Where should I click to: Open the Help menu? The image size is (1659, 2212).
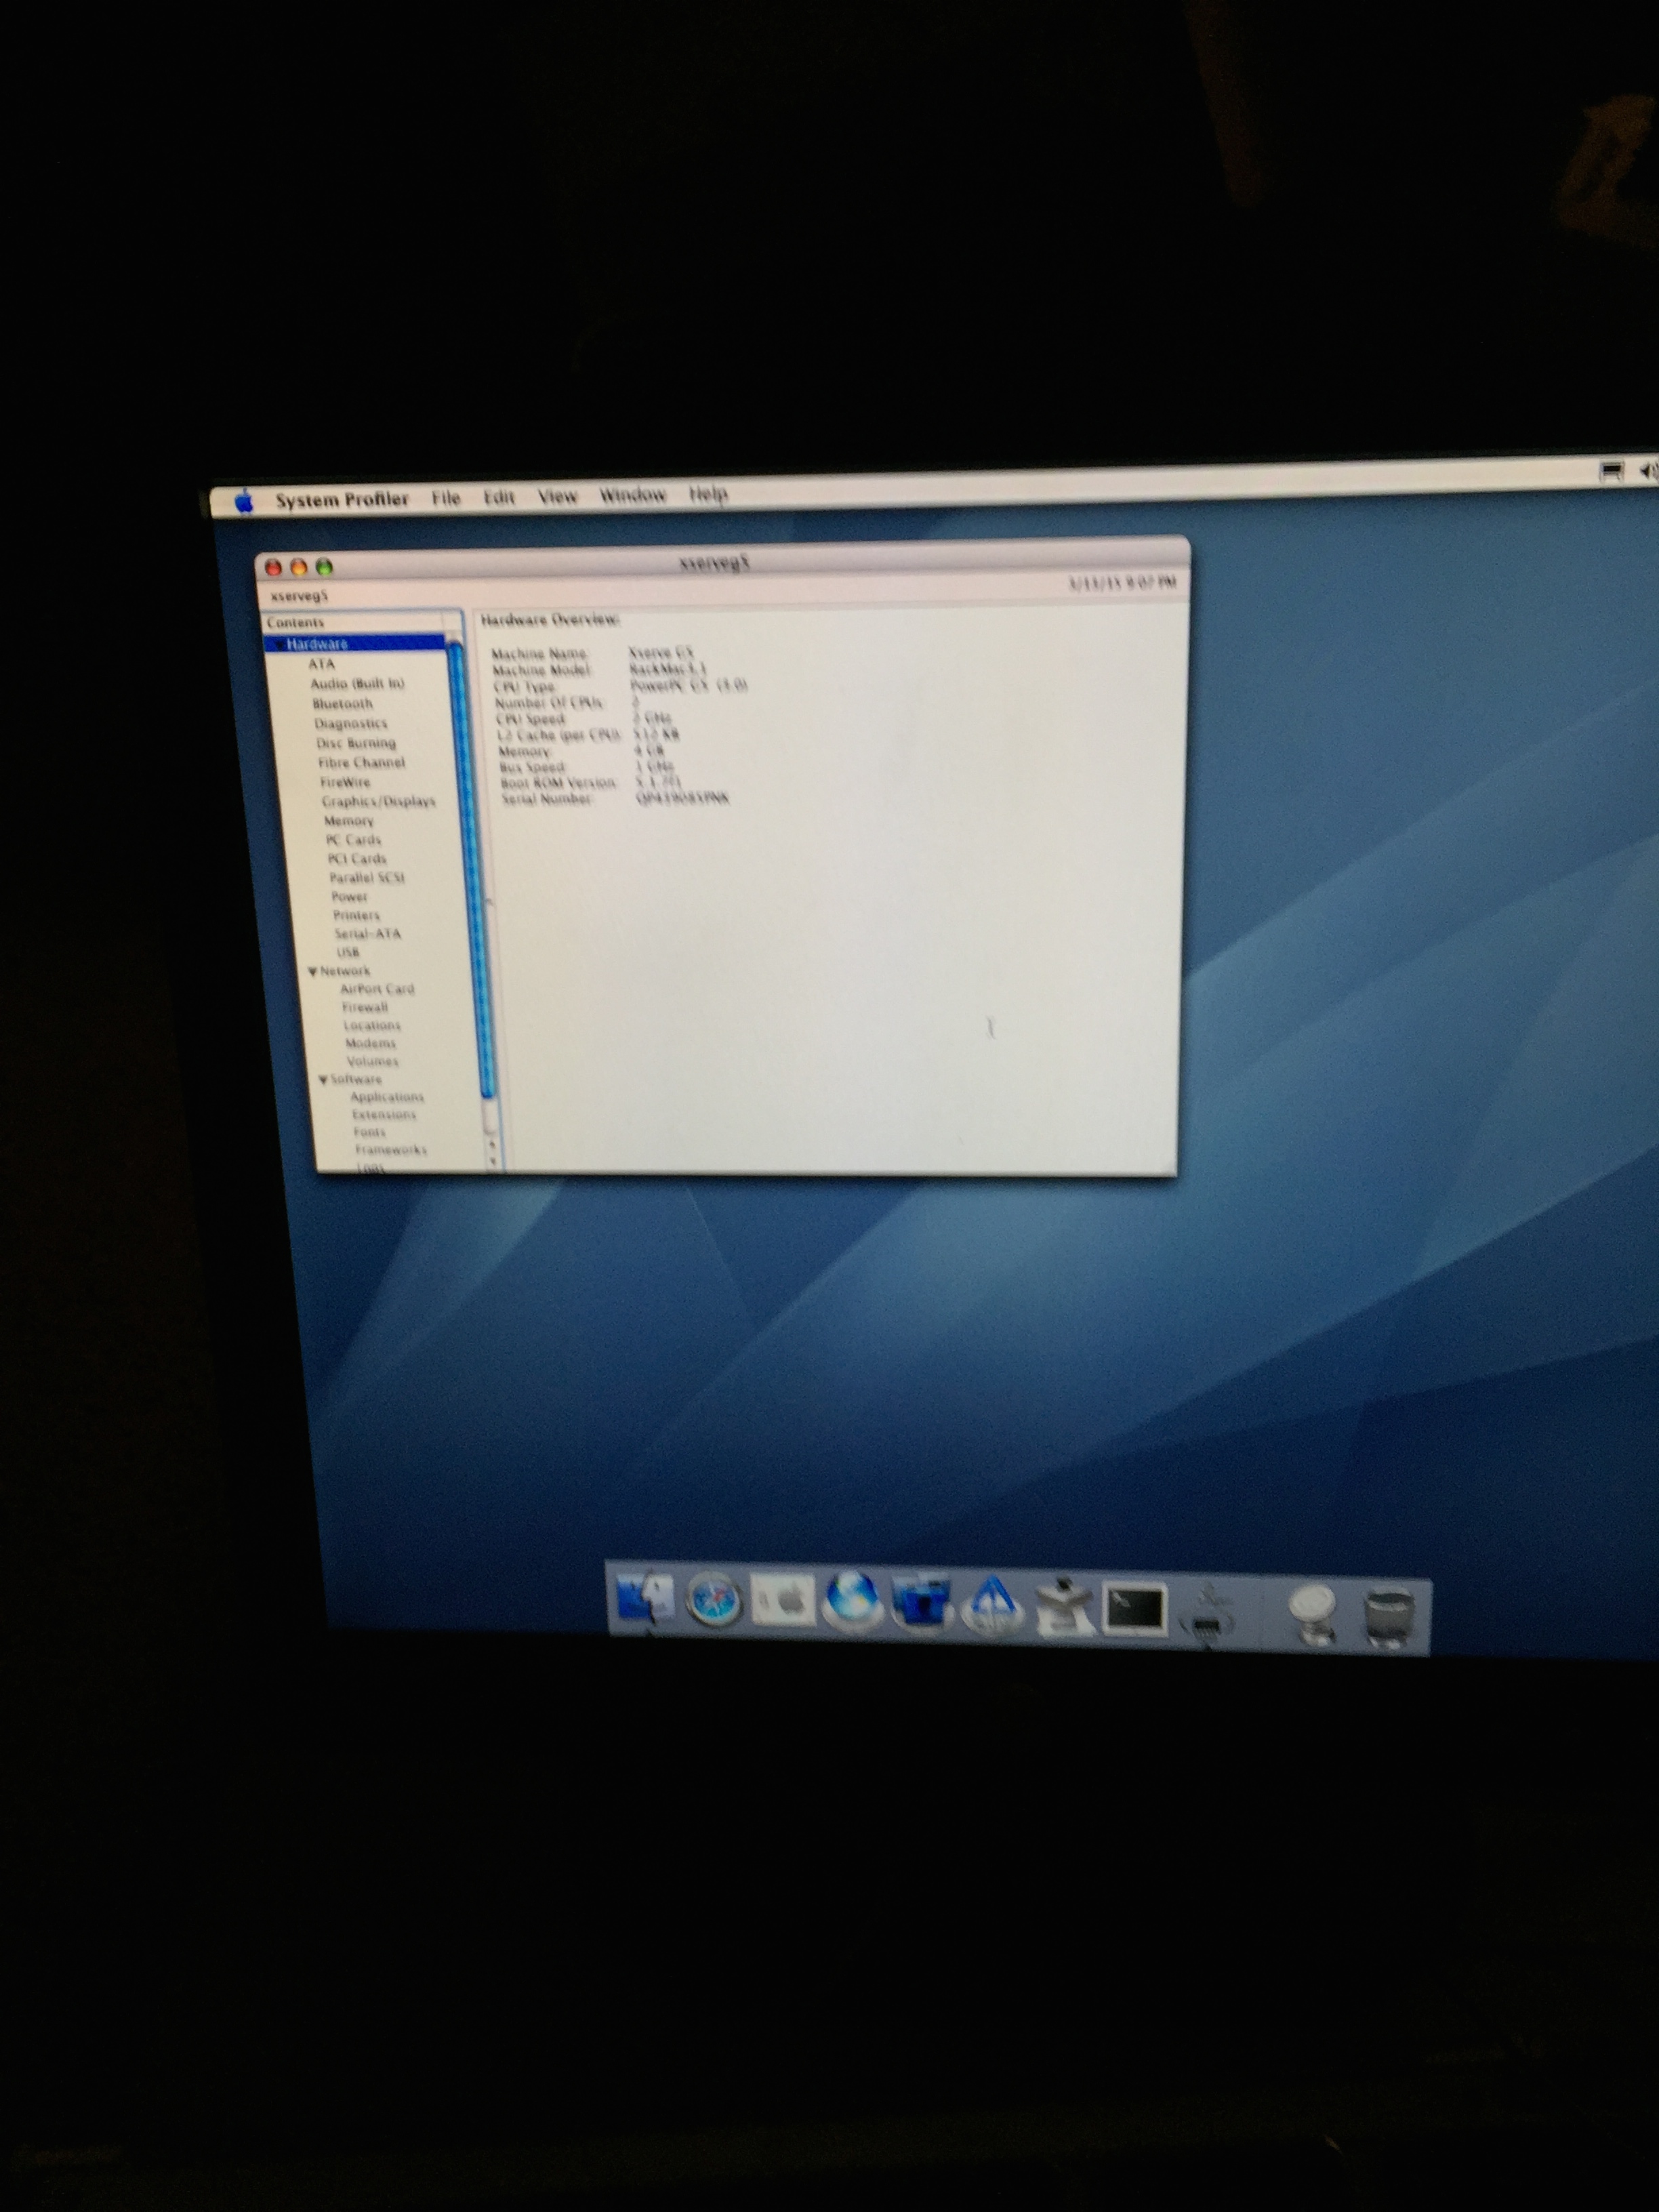[708, 493]
